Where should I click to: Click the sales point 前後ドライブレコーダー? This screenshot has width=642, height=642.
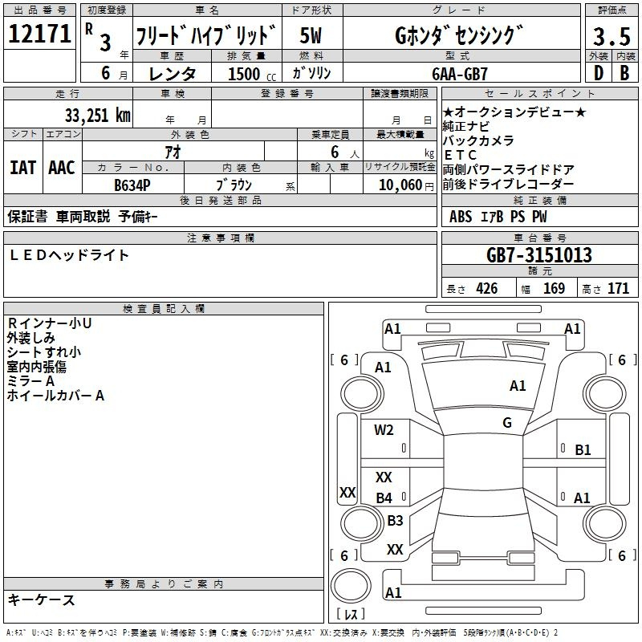point(508,184)
